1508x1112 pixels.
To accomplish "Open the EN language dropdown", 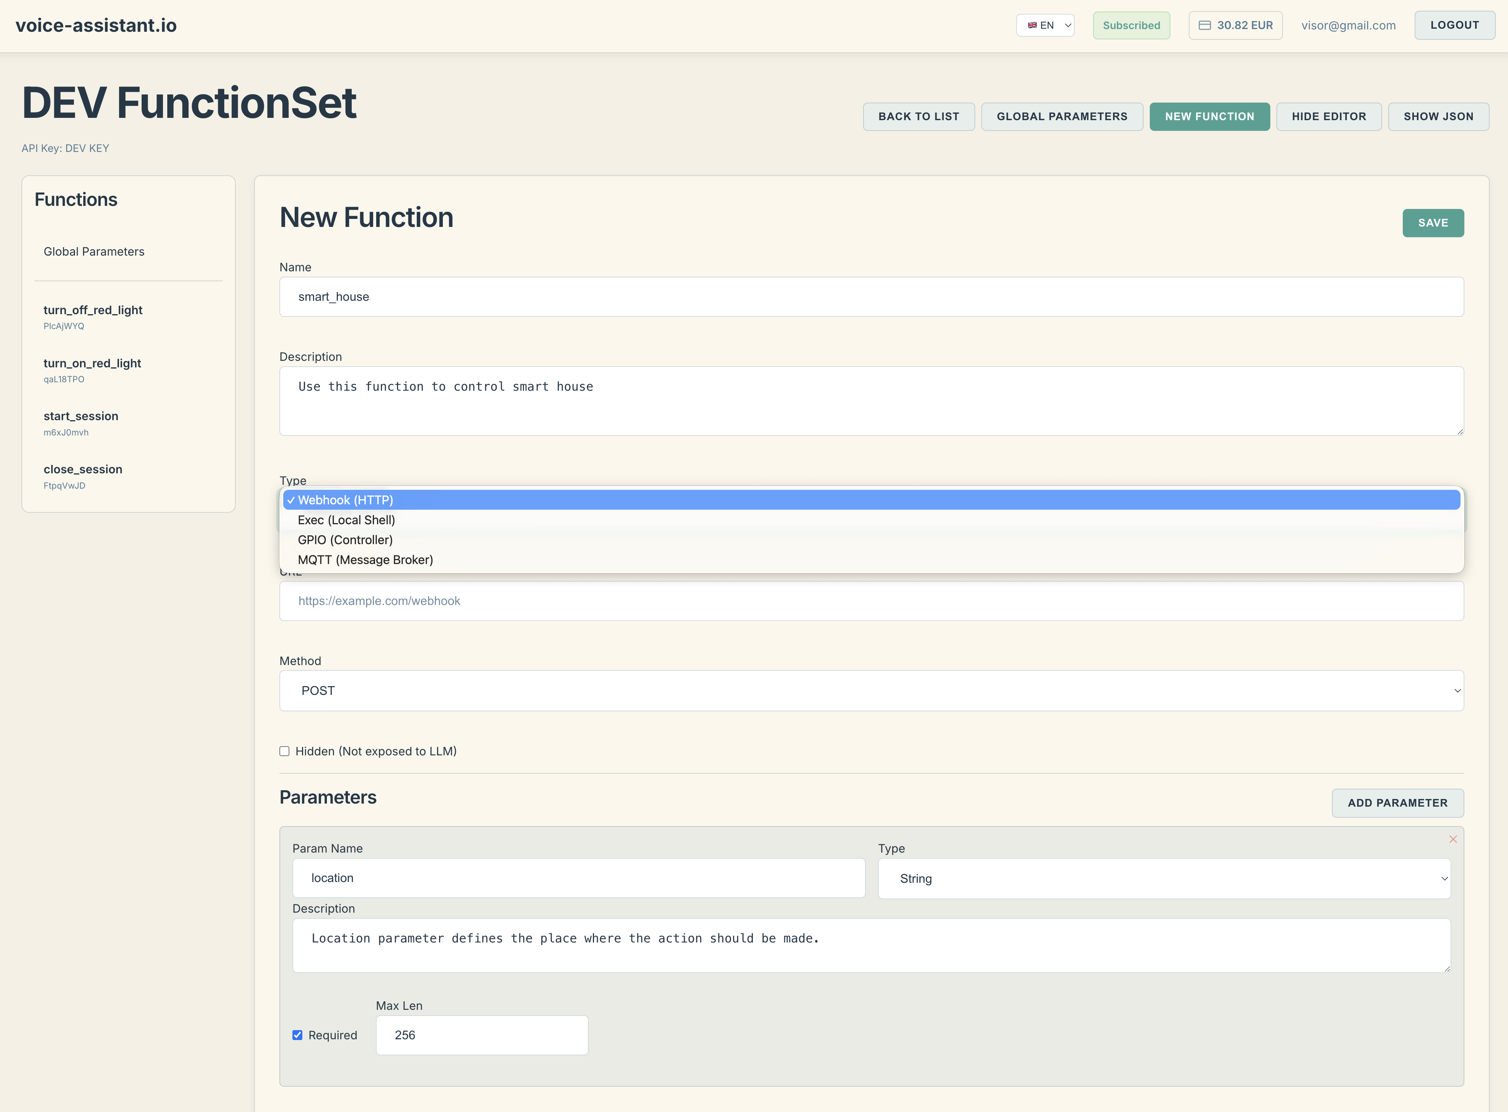I will (x=1046, y=26).
